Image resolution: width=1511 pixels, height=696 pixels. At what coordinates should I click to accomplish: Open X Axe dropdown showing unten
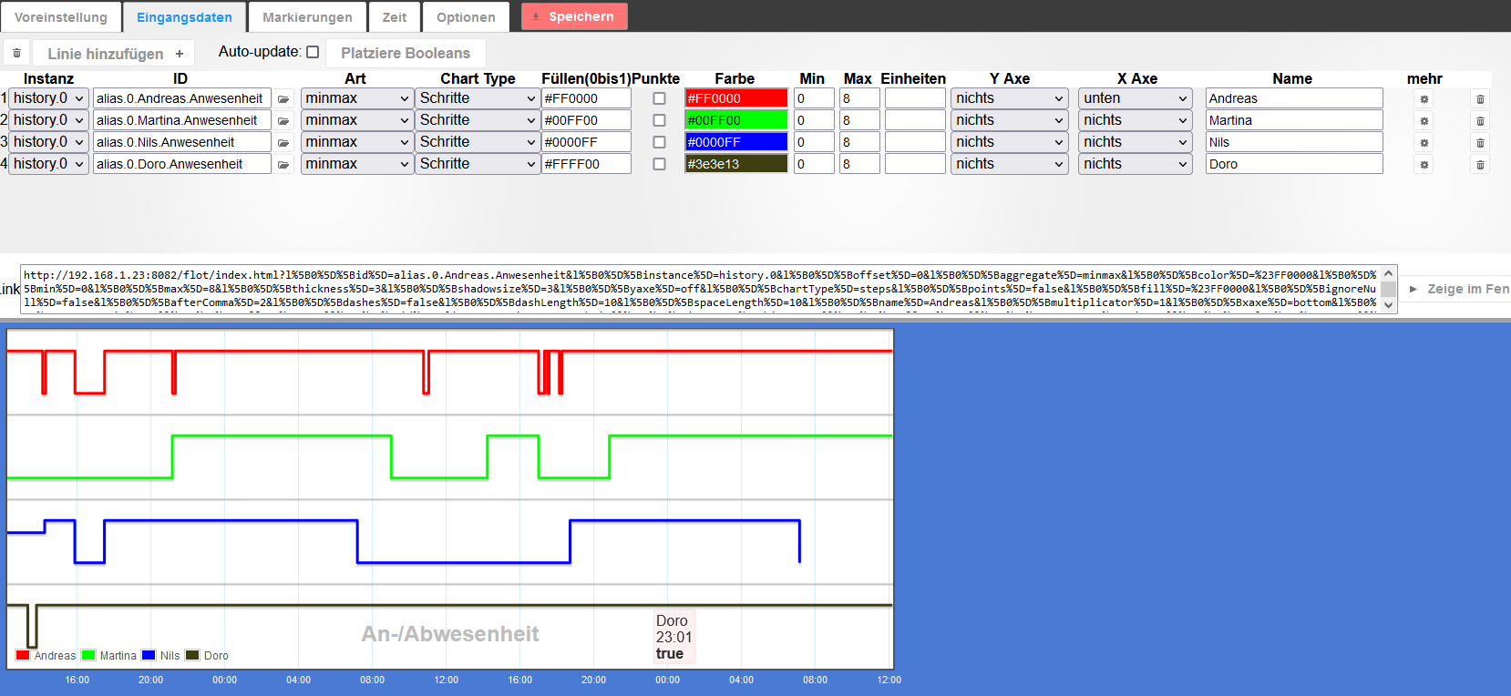tap(1136, 98)
